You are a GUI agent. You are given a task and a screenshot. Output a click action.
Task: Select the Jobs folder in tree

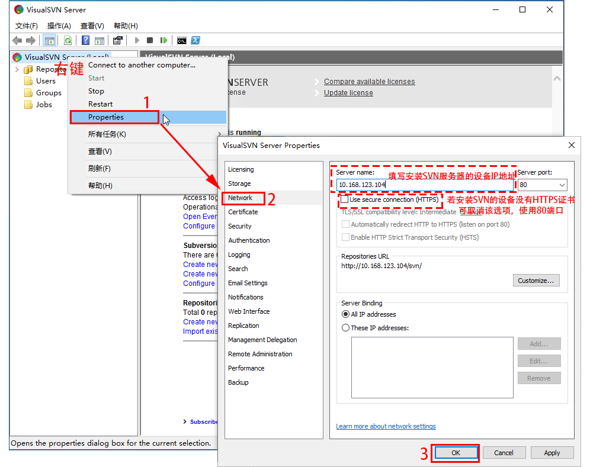[x=44, y=105]
